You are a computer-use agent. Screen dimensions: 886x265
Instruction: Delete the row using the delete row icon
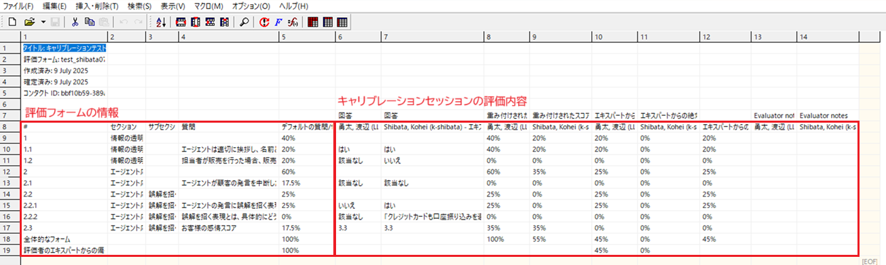click(x=210, y=22)
